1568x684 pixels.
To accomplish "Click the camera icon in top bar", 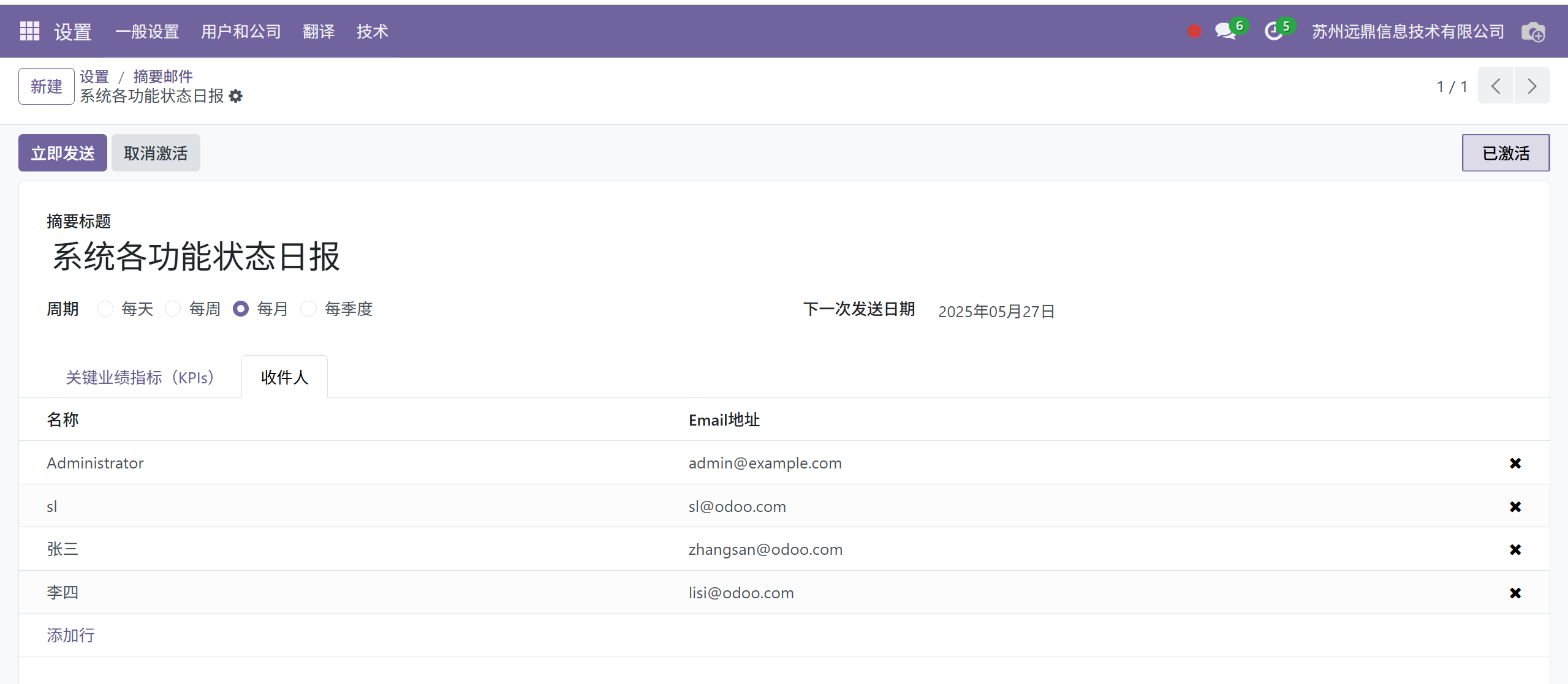I will (x=1533, y=32).
